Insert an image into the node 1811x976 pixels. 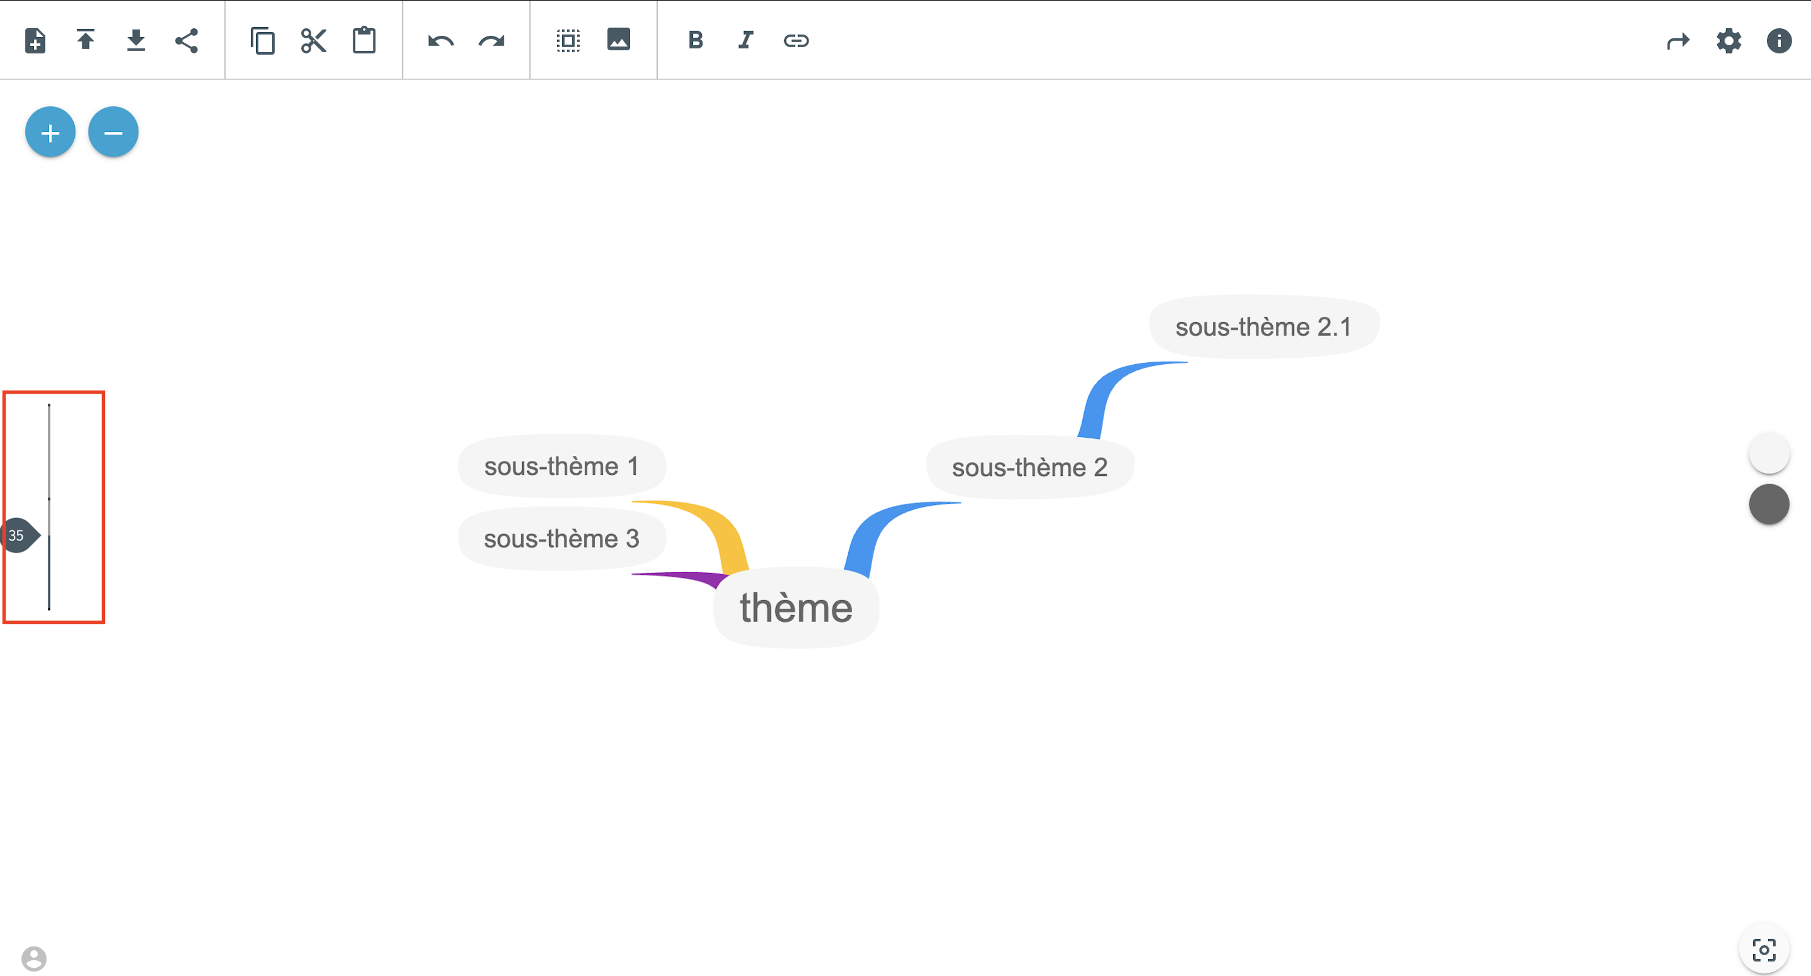tap(619, 40)
